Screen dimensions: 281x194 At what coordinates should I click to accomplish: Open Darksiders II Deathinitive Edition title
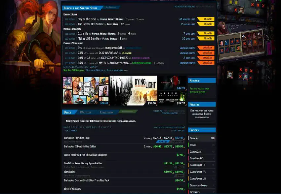coord(80,146)
